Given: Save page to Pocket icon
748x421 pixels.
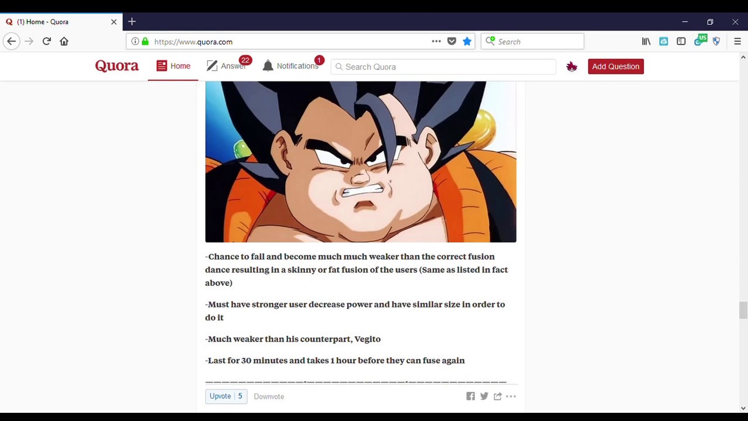Looking at the screenshot, I should coord(452,42).
